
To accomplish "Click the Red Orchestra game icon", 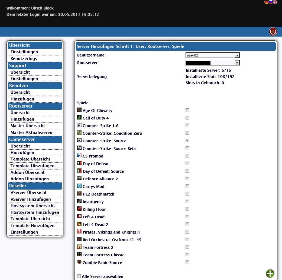I will [79, 239].
